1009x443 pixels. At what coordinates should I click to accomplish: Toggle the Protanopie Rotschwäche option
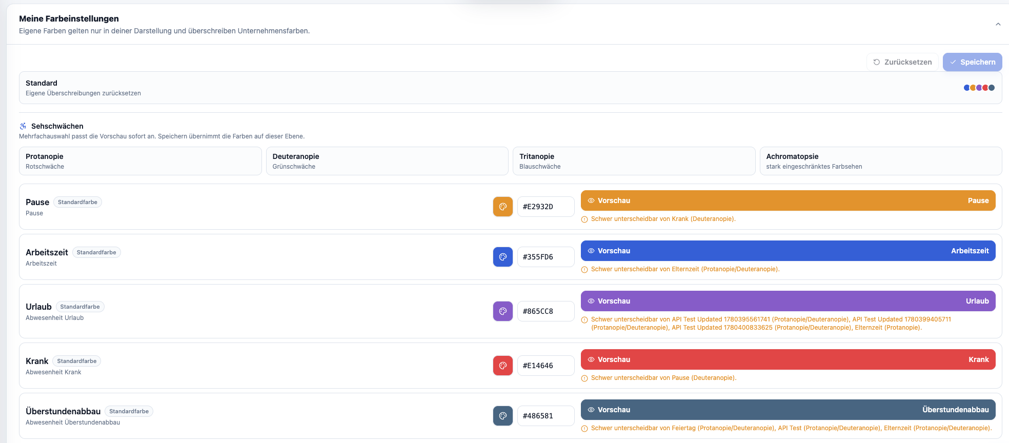click(140, 161)
